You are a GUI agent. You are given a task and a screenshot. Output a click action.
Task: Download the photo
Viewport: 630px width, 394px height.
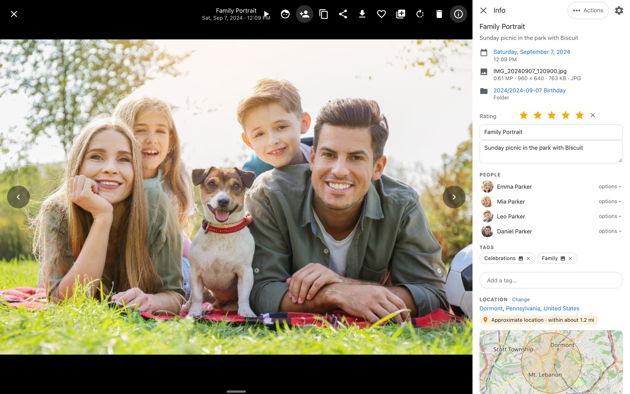click(x=362, y=14)
